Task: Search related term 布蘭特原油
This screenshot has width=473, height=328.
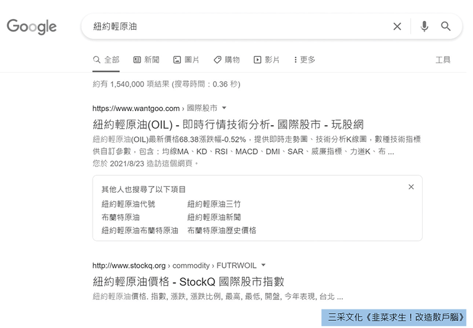Action: [x=121, y=217]
